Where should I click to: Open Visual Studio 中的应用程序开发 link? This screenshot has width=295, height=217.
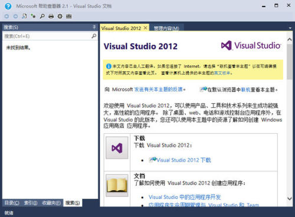point(185,197)
